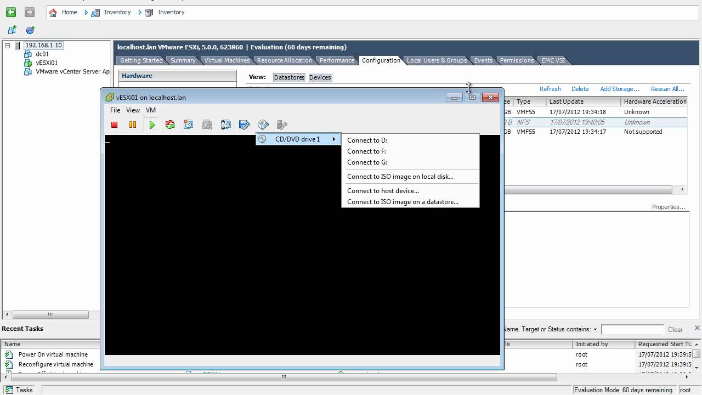Open the VM menu in console window
702x395 pixels.
point(151,110)
